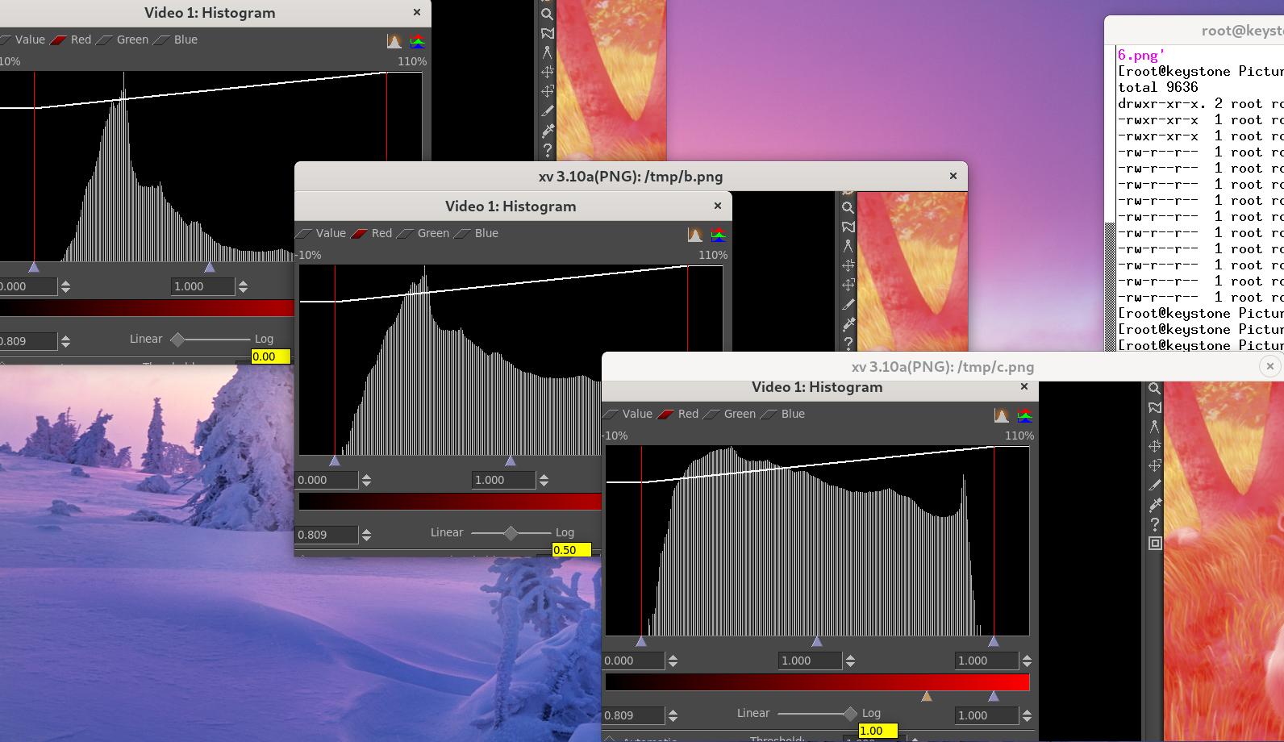Pick the eyedropper tool in c.png window
The width and height of the screenshot is (1284, 742).
coord(1155,505)
